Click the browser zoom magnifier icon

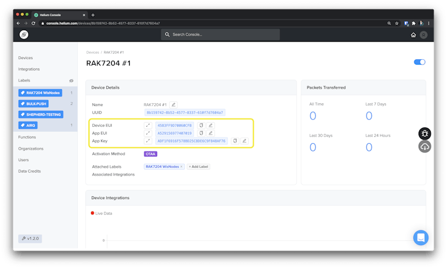(x=389, y=24)
